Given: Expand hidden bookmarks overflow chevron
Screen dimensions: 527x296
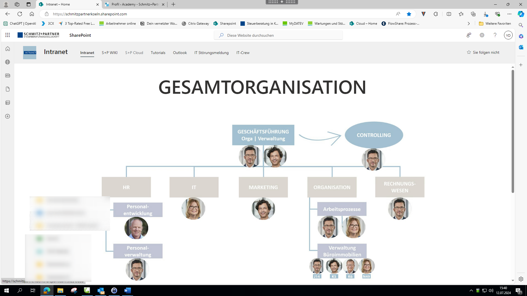Looking at the screenshot, I should (x=469, y=24).
